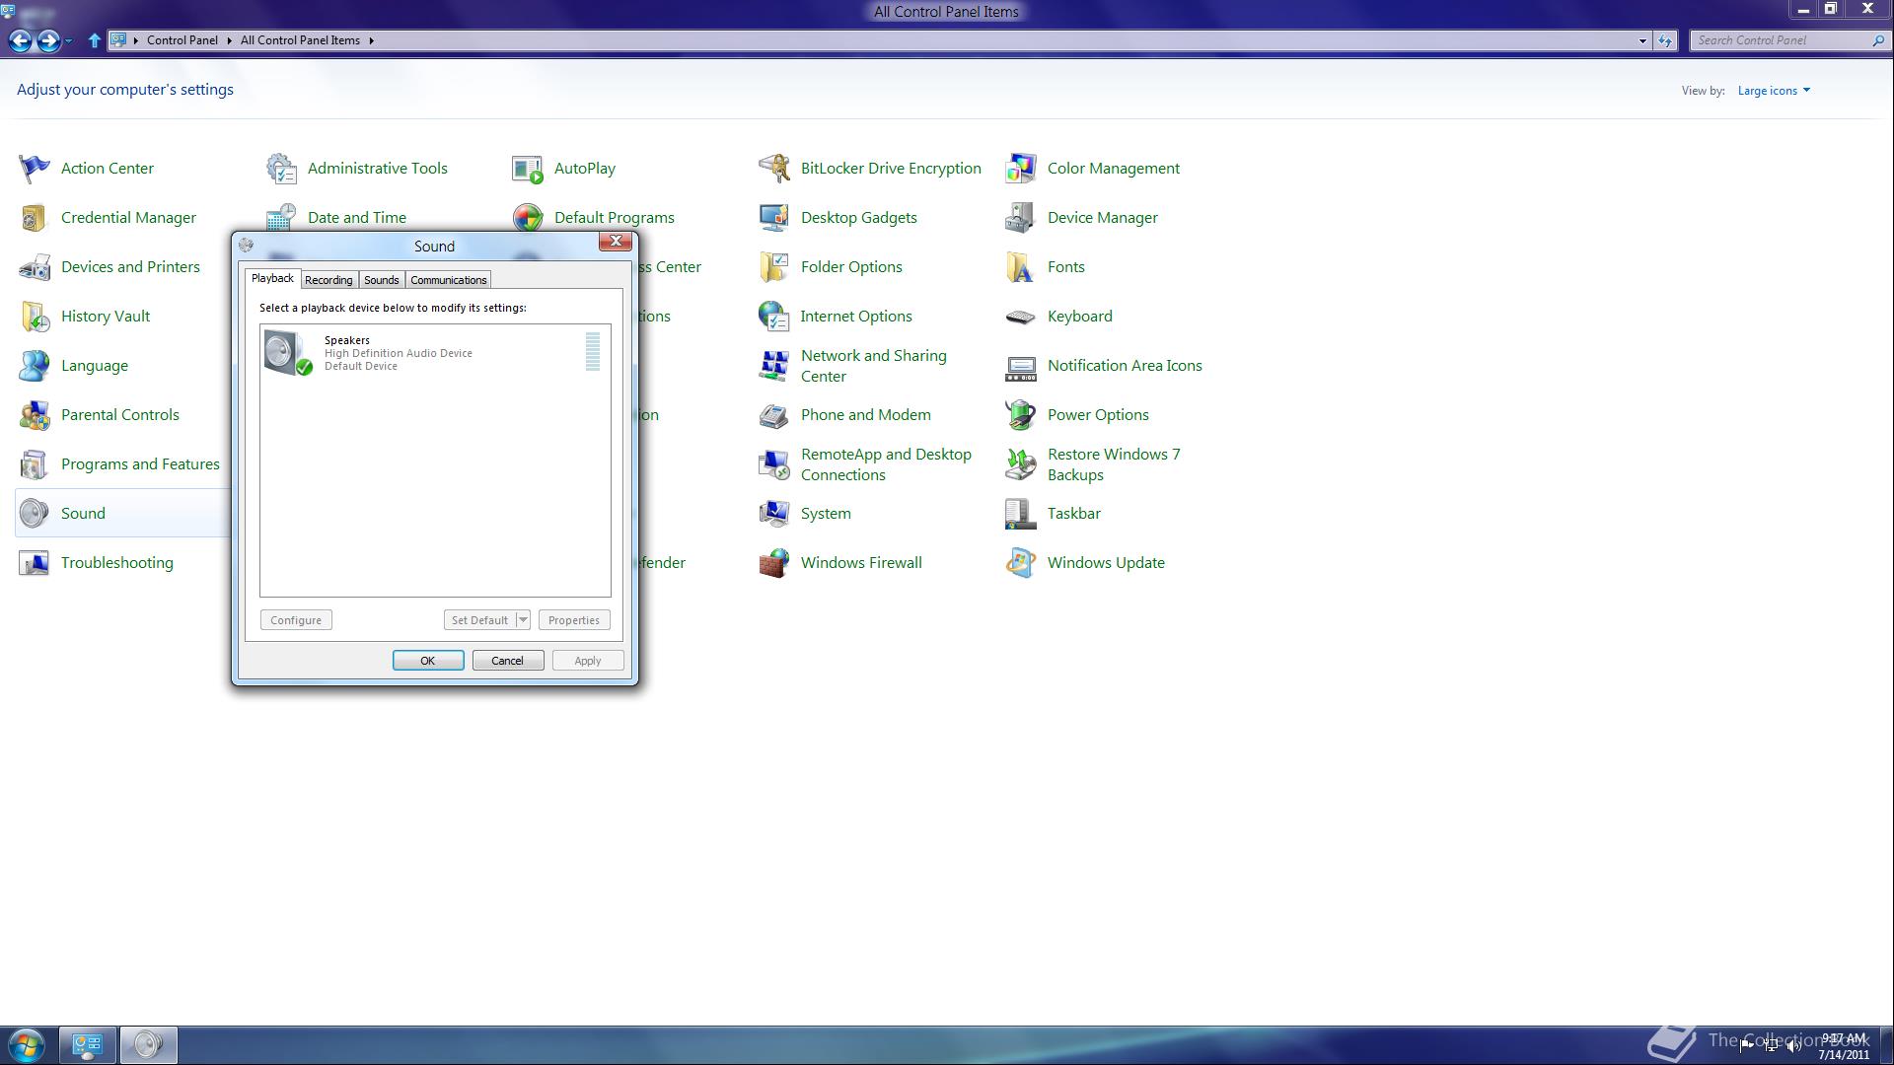Open the Folder Options icon
This screenshot has height=1065, width=1894.
pos(774,267)
